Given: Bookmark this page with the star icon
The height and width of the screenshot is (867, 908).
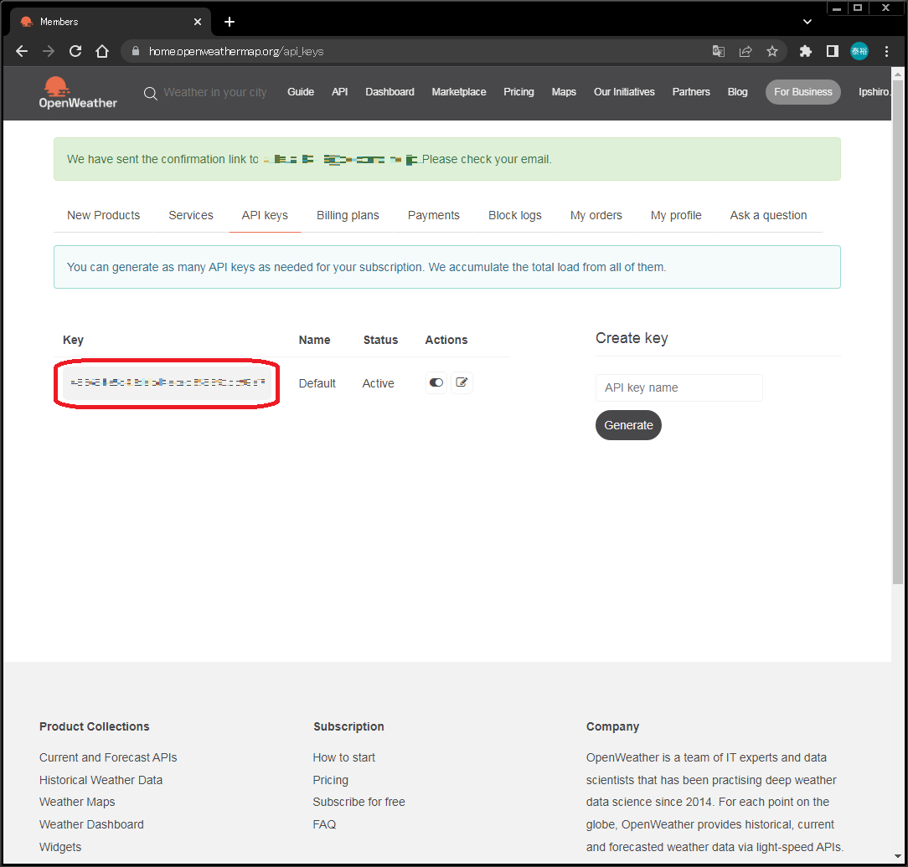Looking at the screenshot, I should [772, 52].
